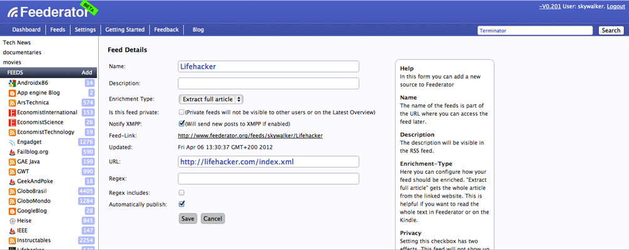629x250 pixels.
Task: Click the IEEE count badge 147
Action: point(88,231)
